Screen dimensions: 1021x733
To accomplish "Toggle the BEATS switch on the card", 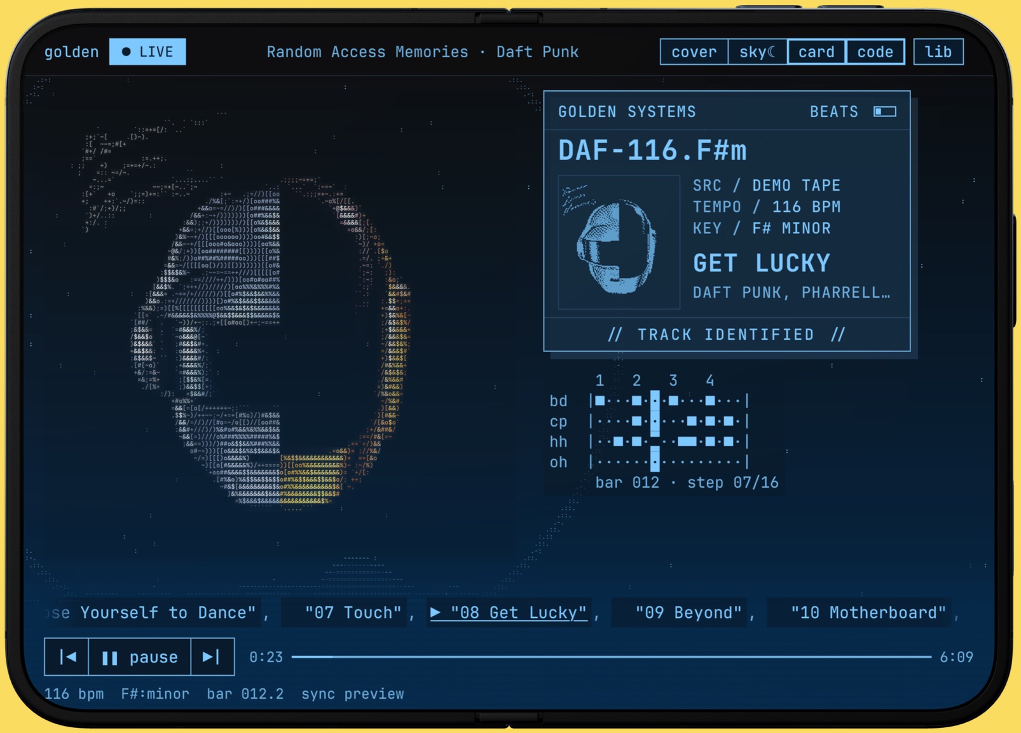I will [x=884, y=112].
